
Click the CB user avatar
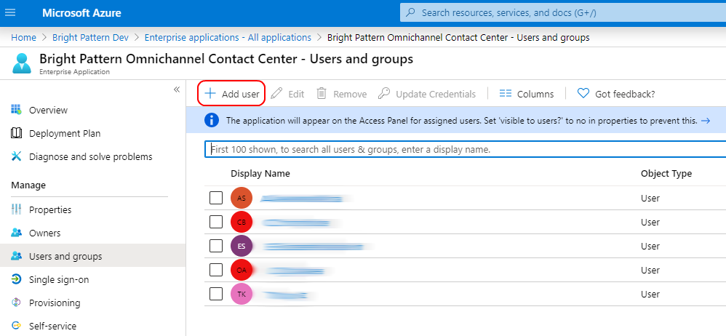pos(242,222)
